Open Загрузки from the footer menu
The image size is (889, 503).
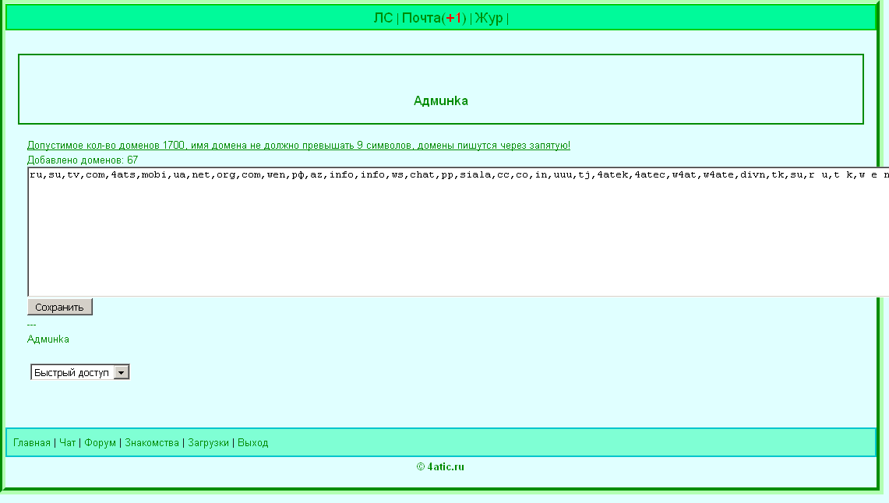point(208,443)
